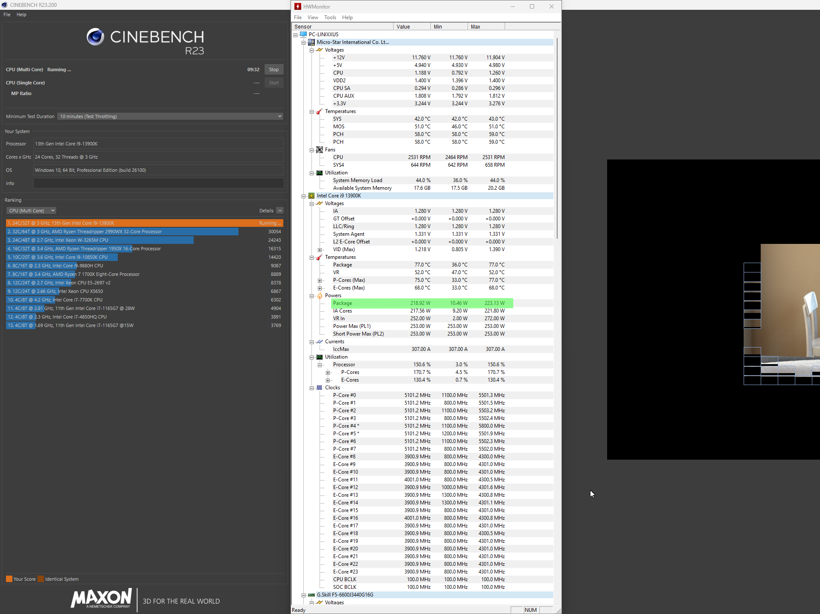
Task: Click the CPU Clocks section icon
Action: click(x=320, y=388)
